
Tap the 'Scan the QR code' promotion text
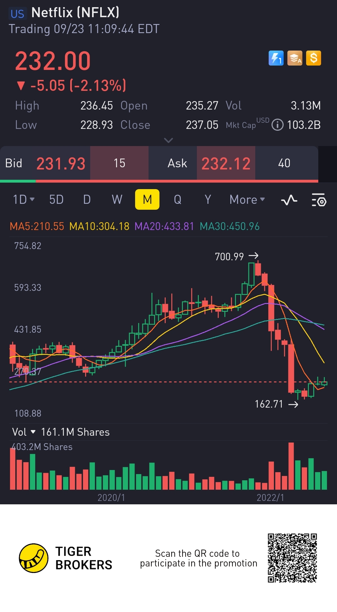198,558
